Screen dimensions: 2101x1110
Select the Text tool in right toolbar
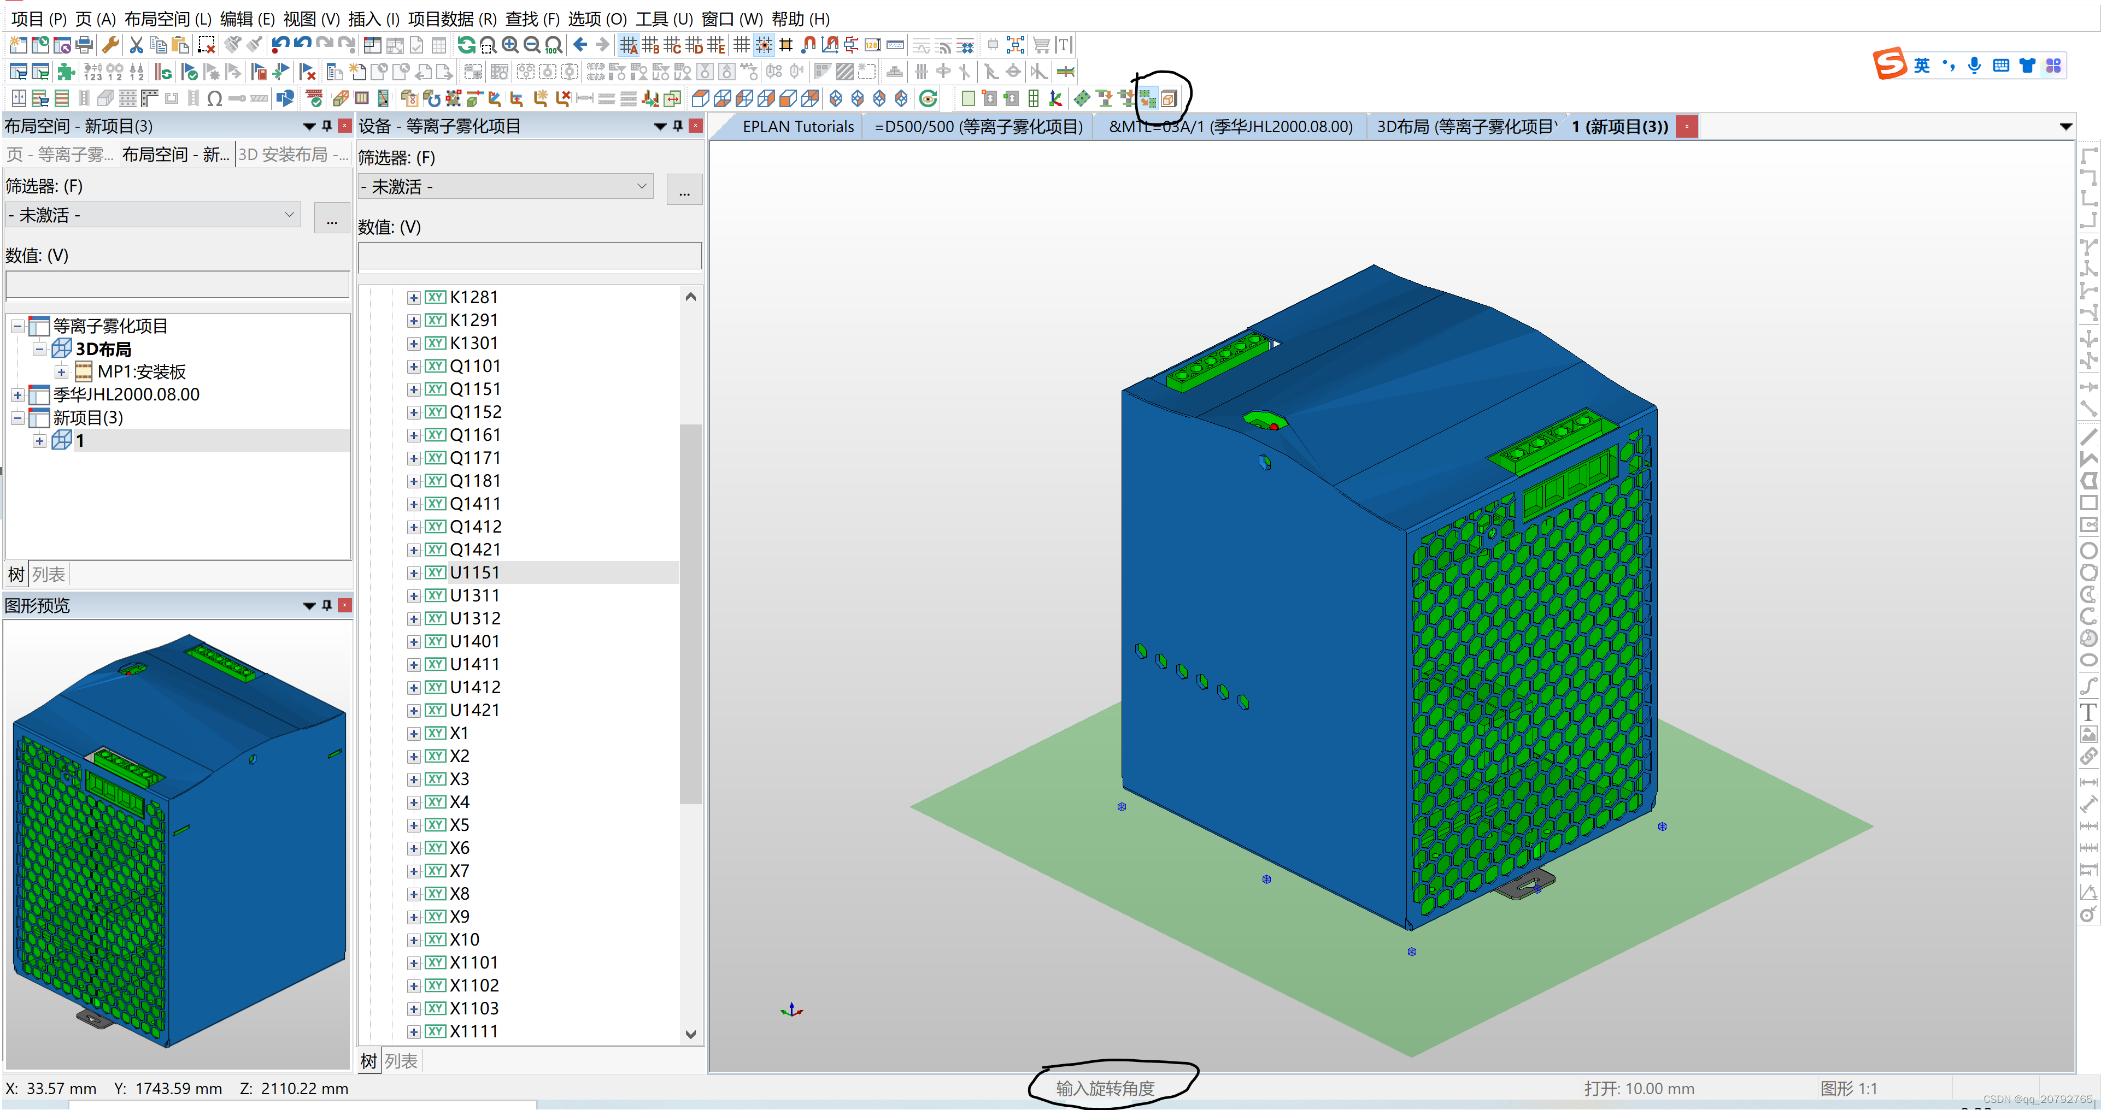pyautogui.click(x=2088, y=712)
